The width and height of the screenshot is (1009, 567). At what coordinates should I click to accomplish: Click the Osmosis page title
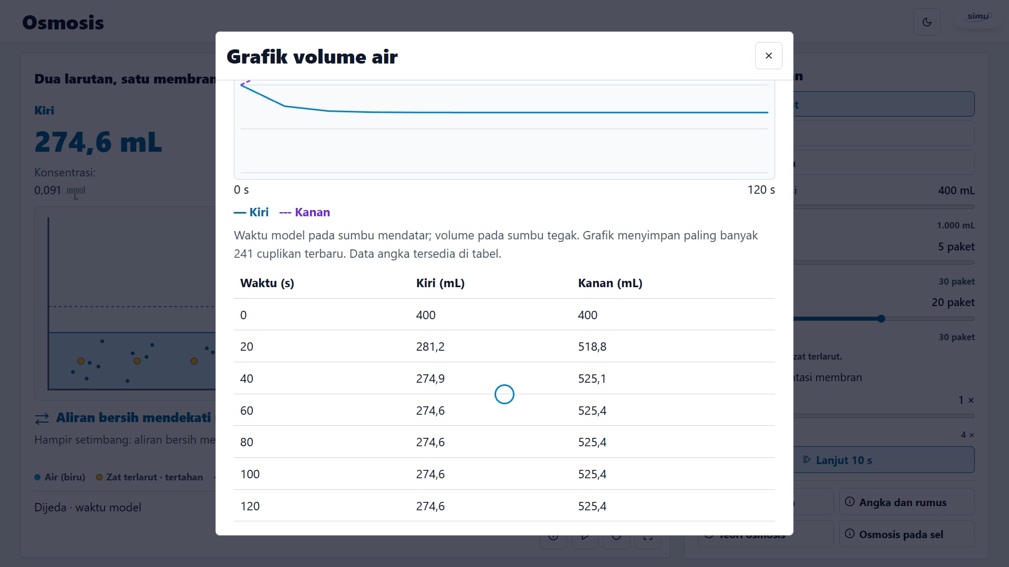click(63, 23)
